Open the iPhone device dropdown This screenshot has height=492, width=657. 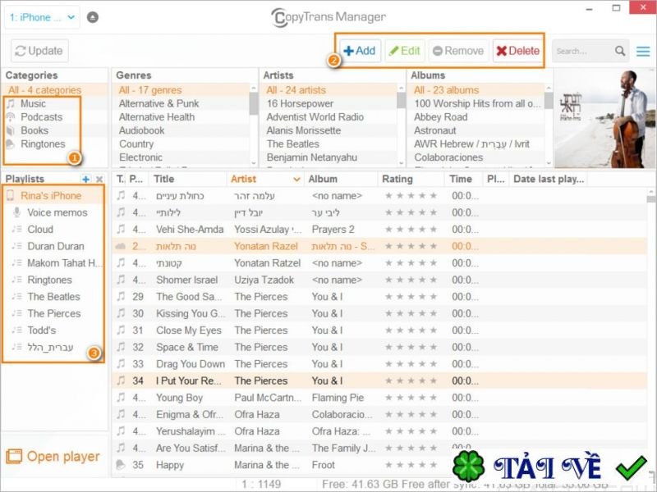click(42, 17)
